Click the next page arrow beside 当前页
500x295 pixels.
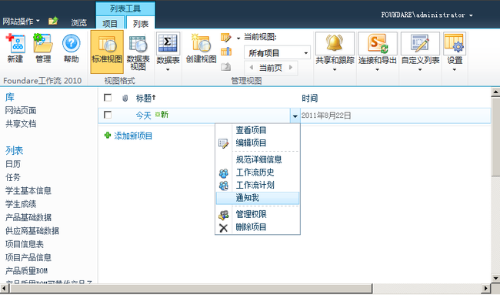click(291, 67)
